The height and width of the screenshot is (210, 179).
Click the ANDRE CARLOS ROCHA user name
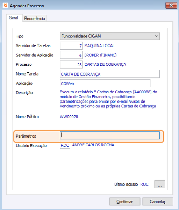click(x=93, y=145)
